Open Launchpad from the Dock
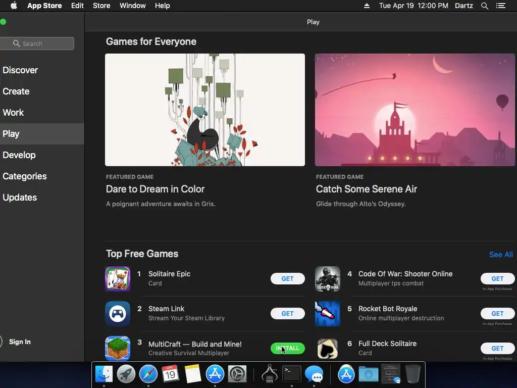The height and width of the screenshot is (388, 517). click(x=126, y=374)
